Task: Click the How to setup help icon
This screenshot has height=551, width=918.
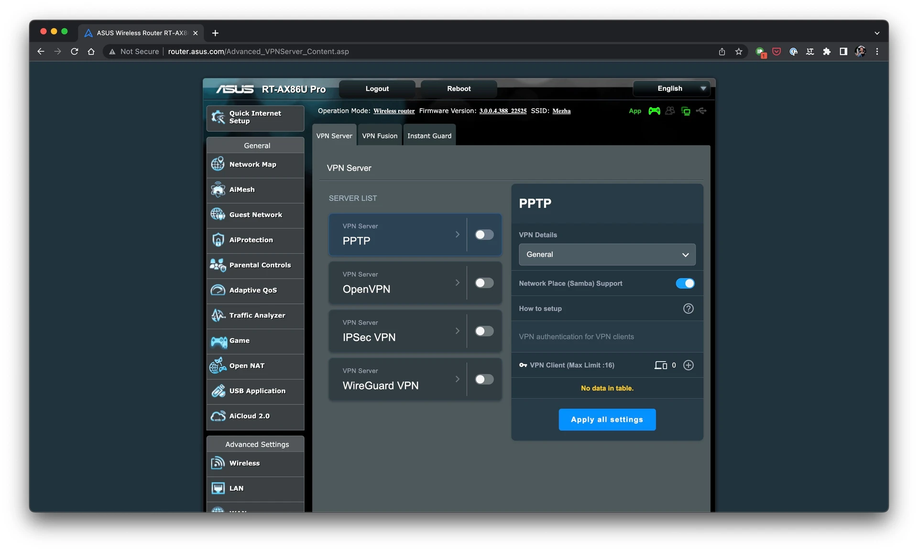Action: pos(688,309)
